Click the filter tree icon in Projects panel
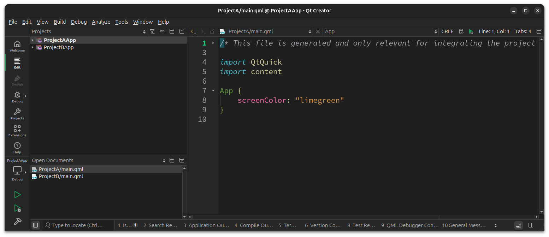549x237 pixels. (152, 31)
